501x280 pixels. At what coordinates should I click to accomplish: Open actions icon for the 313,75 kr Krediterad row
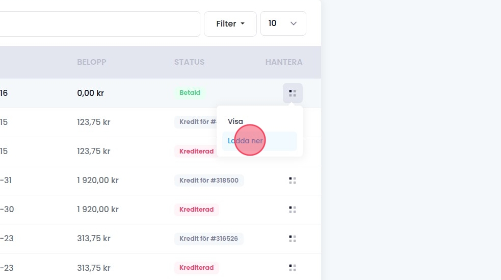(x=293, y=267)
